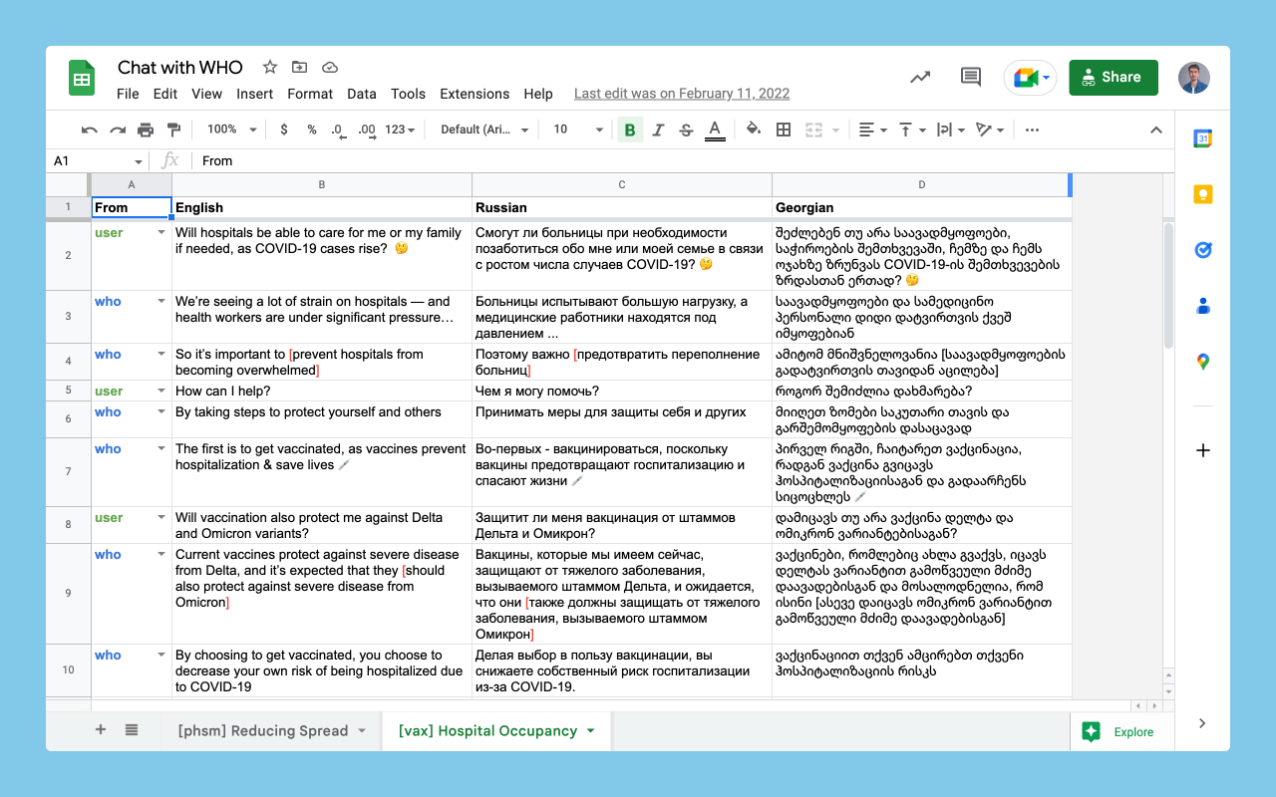Open Google Tasks side panel
Image resolution: width=1276 pixels, height=797 pixels.
[x=1203, y=250]
